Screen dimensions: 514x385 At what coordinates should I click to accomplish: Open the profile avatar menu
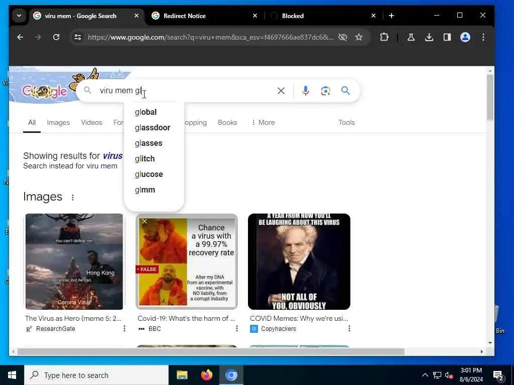[x=465, y=37]
